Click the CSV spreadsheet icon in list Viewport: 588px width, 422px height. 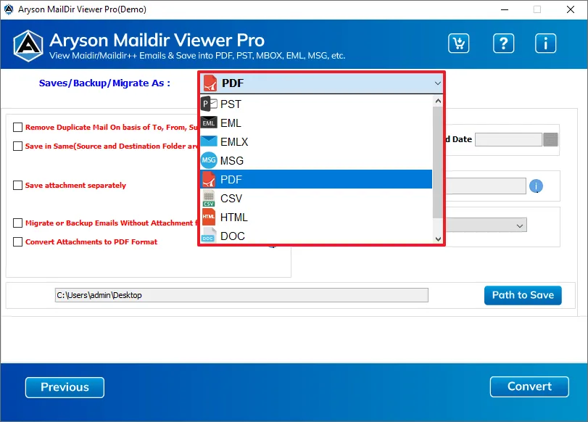click(209, 198)
